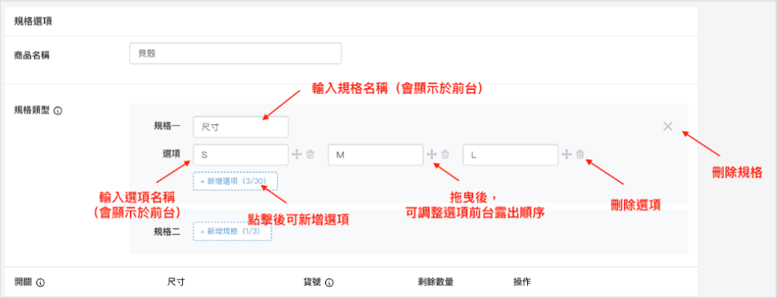Focus the option field showing M

pos(376,155)
